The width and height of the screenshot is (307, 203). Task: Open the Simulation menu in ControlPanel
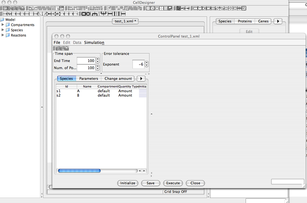pos(94,42)
